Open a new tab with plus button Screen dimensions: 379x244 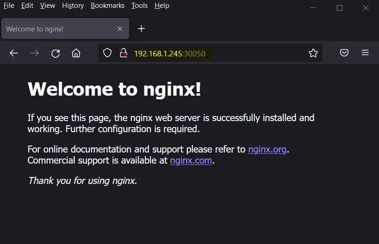[x=142, y=29]
